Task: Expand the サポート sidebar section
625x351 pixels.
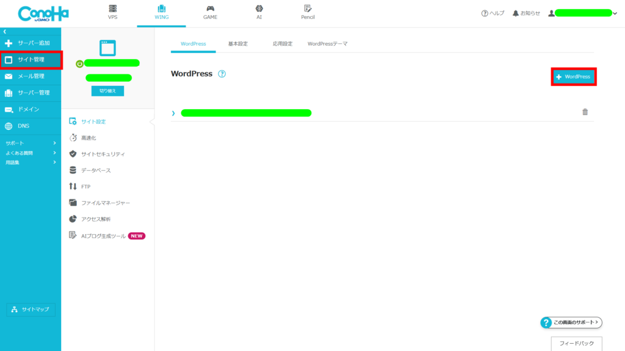Action: tap(31, 143)
